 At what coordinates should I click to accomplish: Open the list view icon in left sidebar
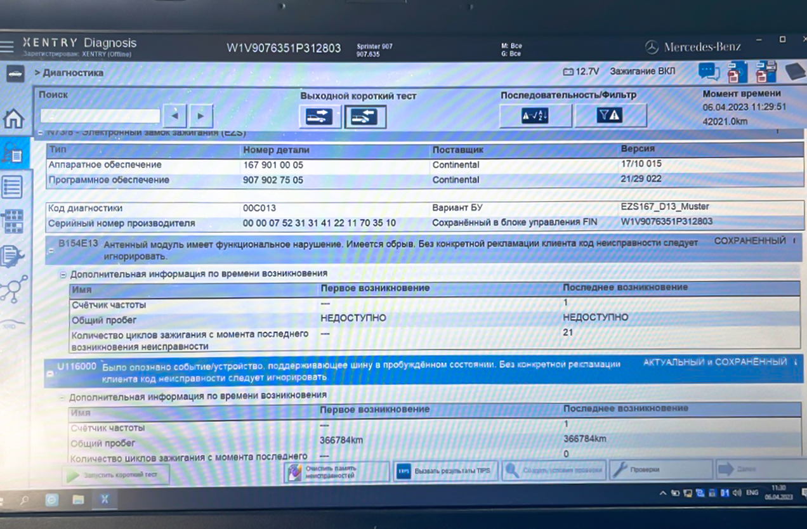[x=13, y=186]
